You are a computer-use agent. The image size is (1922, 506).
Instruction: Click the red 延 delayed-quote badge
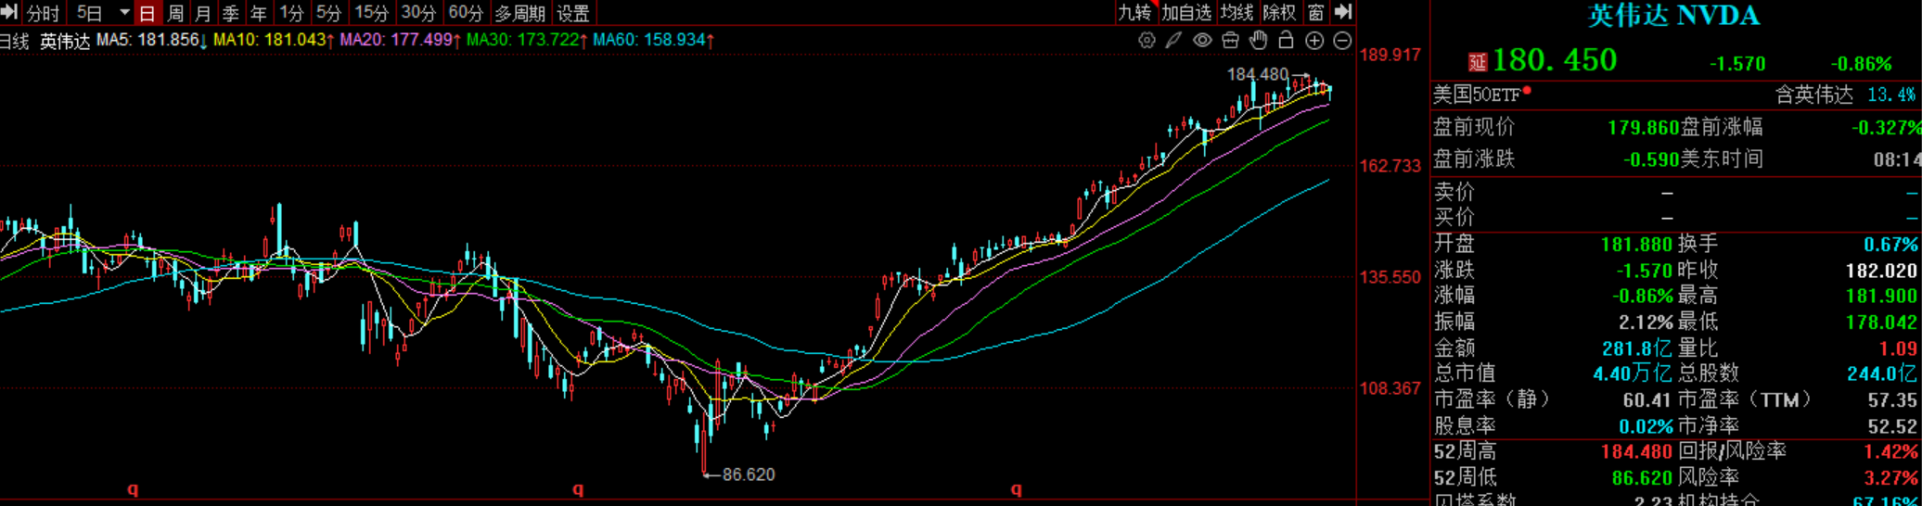click(x=1478, y=62)
